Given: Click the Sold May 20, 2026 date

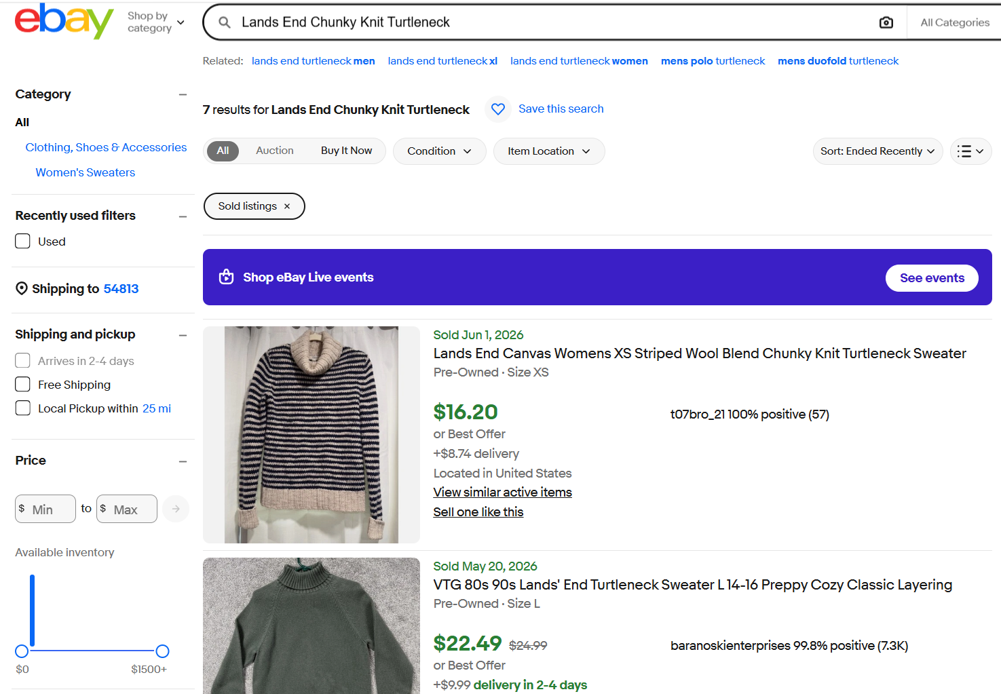Looking at the screenshot, I should 485,566.
